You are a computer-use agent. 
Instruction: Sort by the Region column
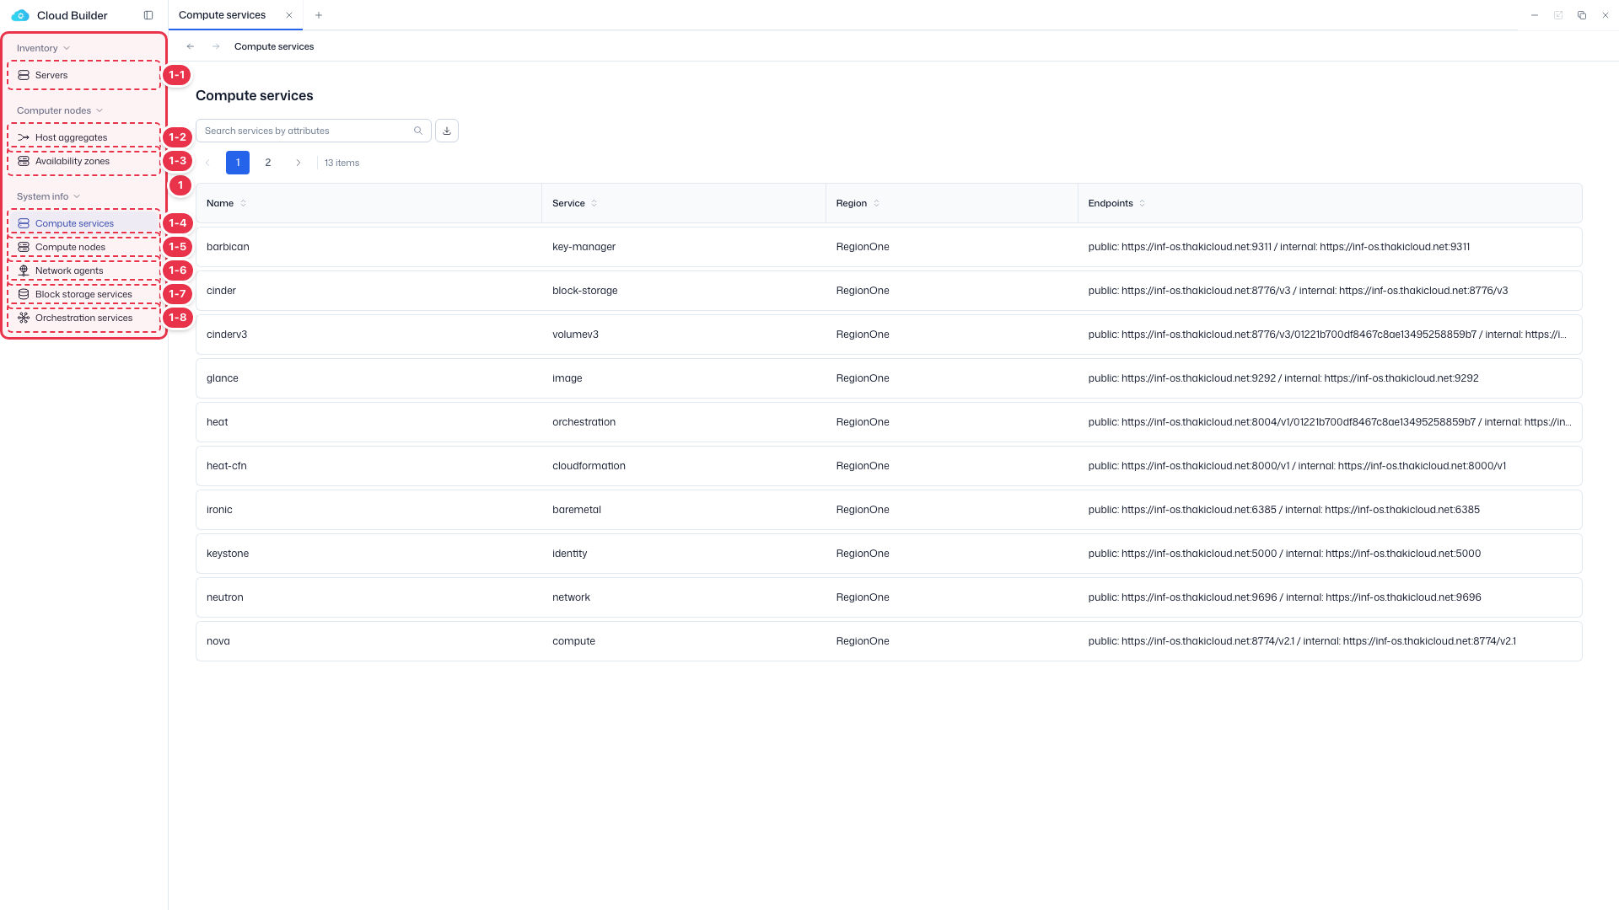876,203
